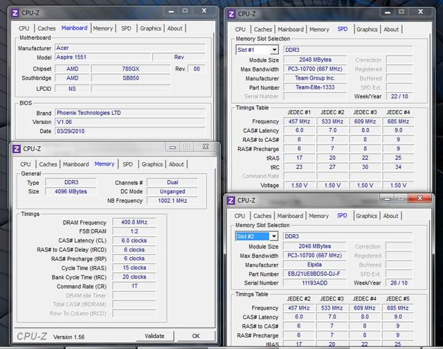Click the Aspire 1551 model field
Viewport: 443px width, 349px height.
103,57
